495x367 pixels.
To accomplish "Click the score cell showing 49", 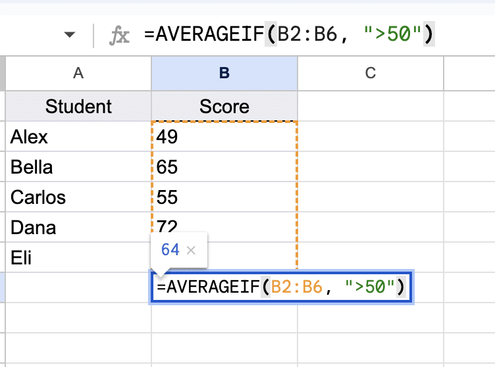I will tap(224, 137).
